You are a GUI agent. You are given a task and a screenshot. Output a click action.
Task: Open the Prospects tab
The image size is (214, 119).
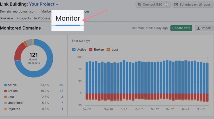coord(24,18)
